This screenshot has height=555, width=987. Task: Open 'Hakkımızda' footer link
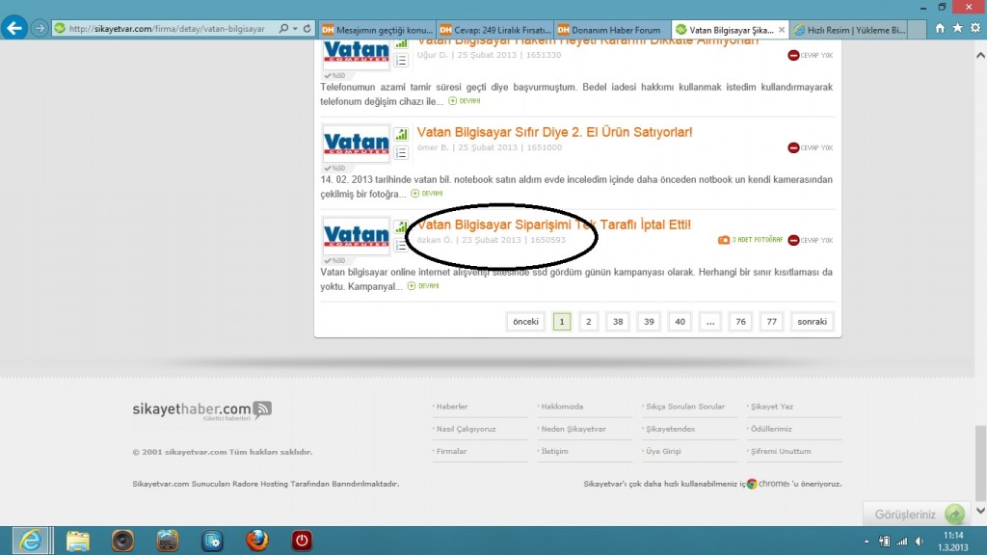click(562, 407)
